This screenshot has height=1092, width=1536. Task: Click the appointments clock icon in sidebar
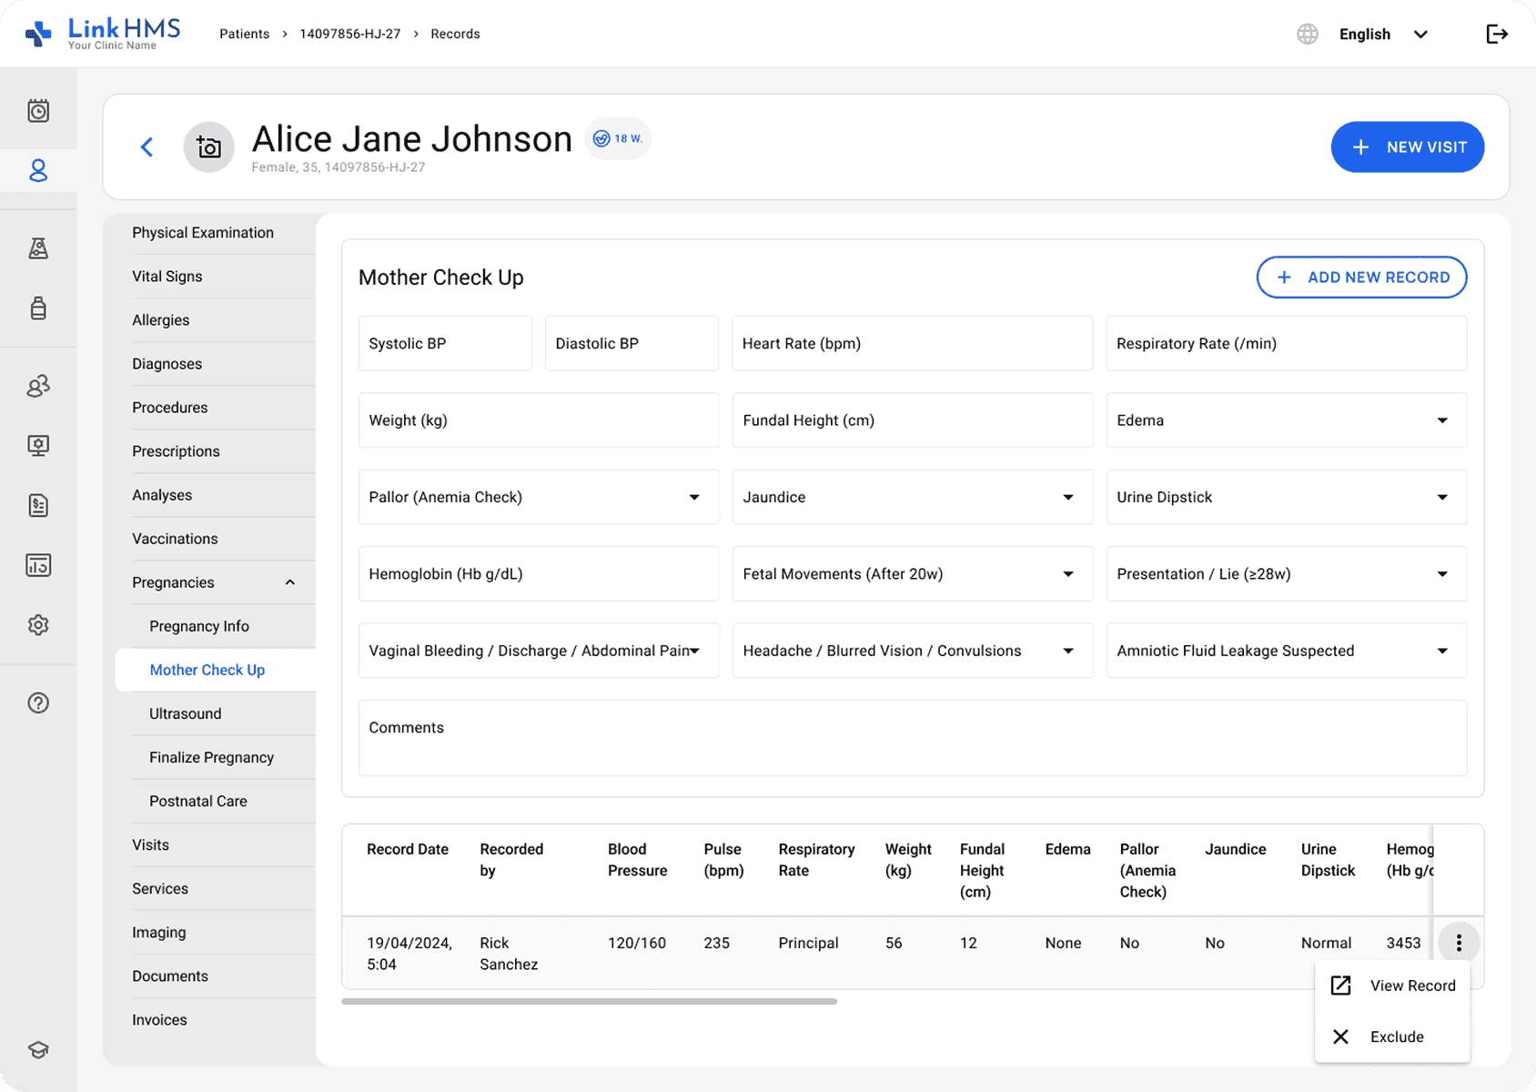(x=38, y=111)
